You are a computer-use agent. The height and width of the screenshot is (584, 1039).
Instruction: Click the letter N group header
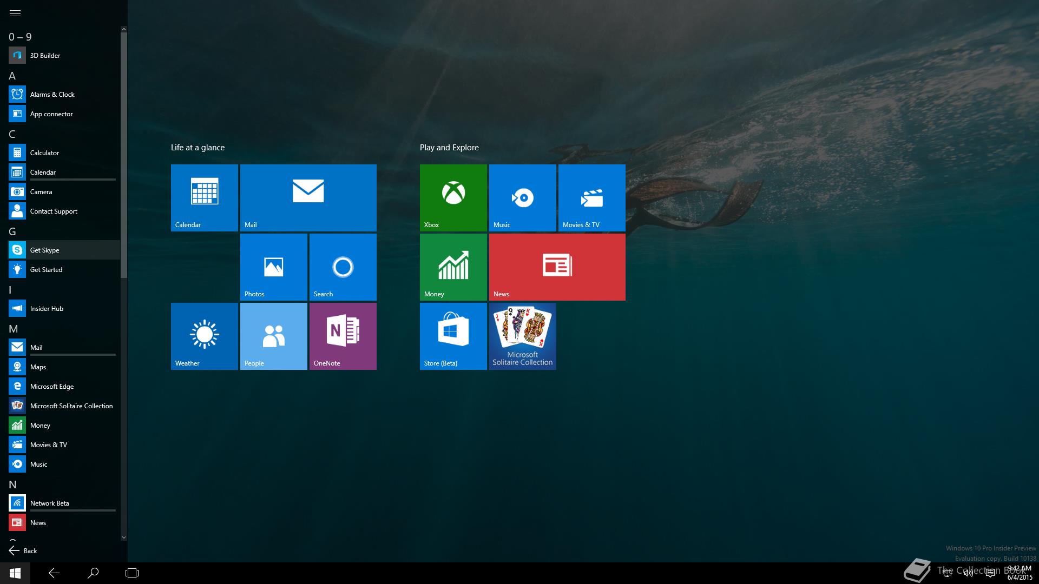coord(12,485)
